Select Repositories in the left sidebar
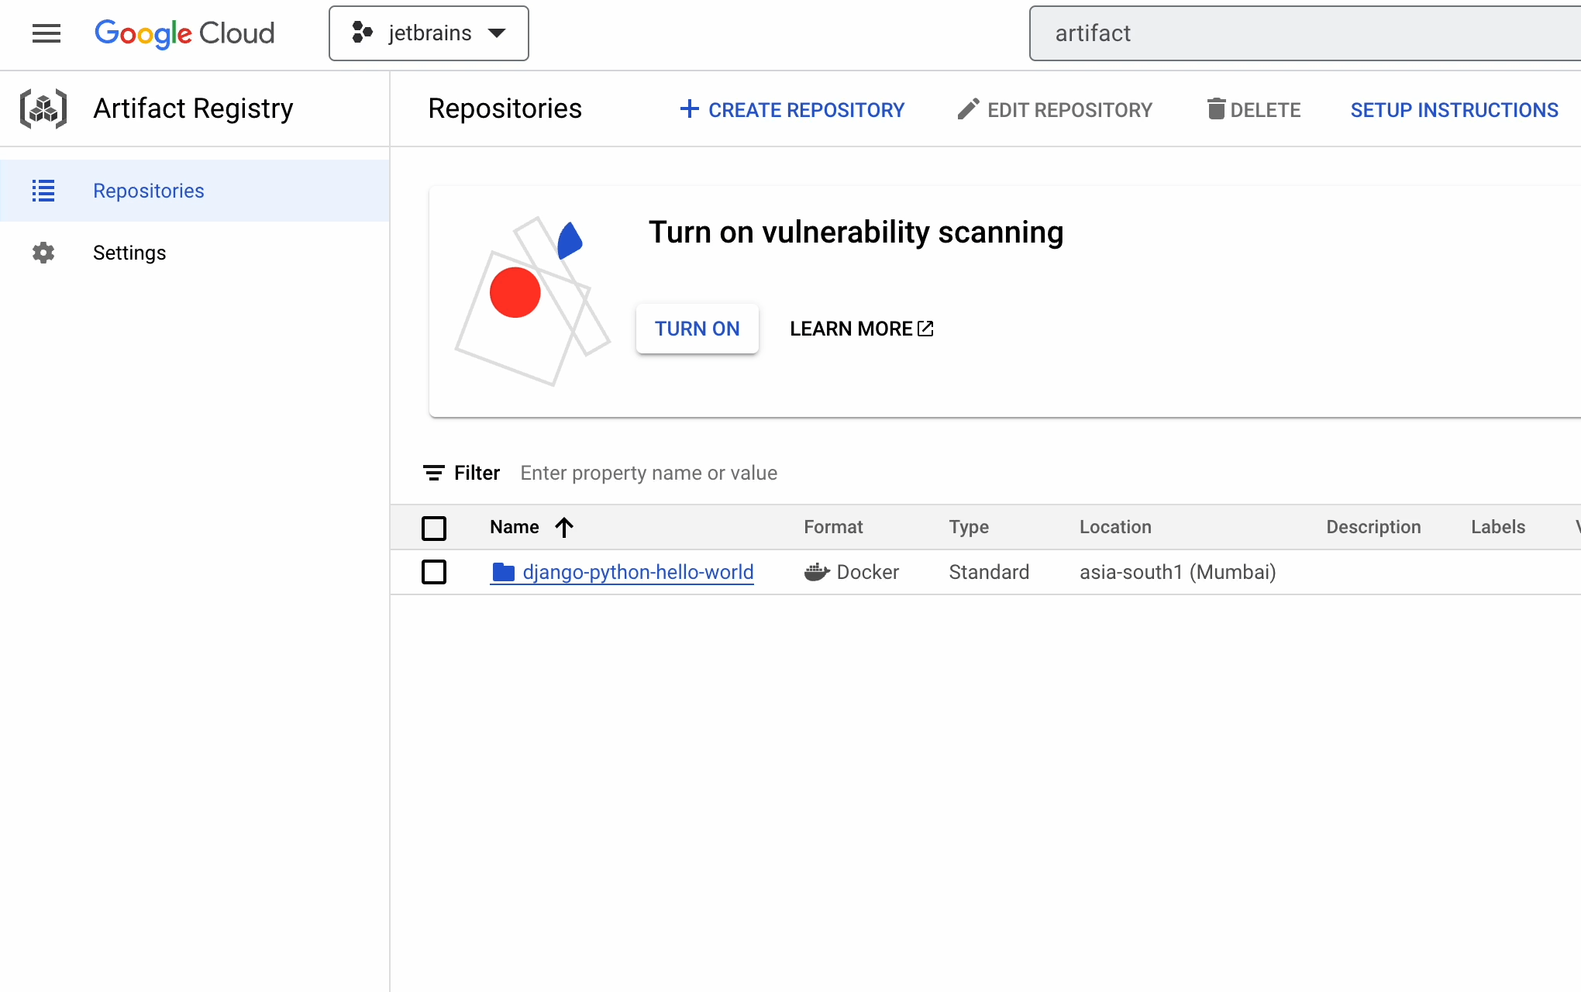 point(149,191)
